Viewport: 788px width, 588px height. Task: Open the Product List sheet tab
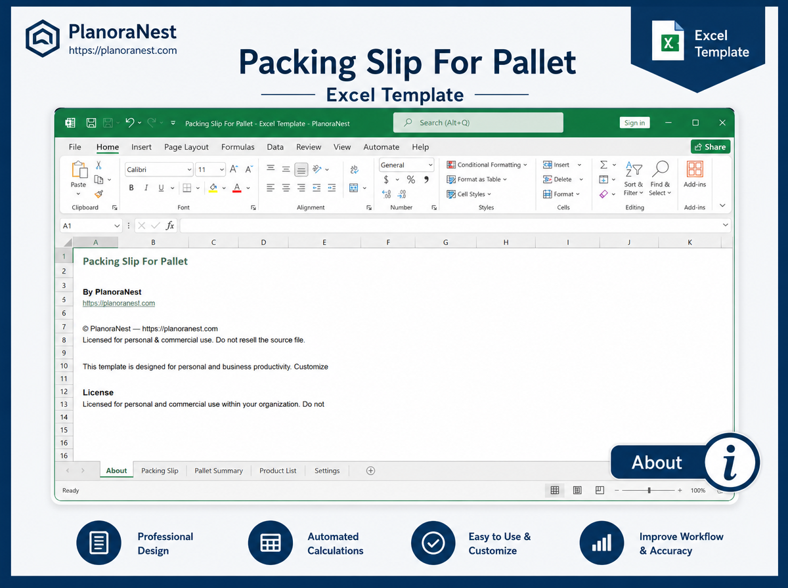pos(278,471)
